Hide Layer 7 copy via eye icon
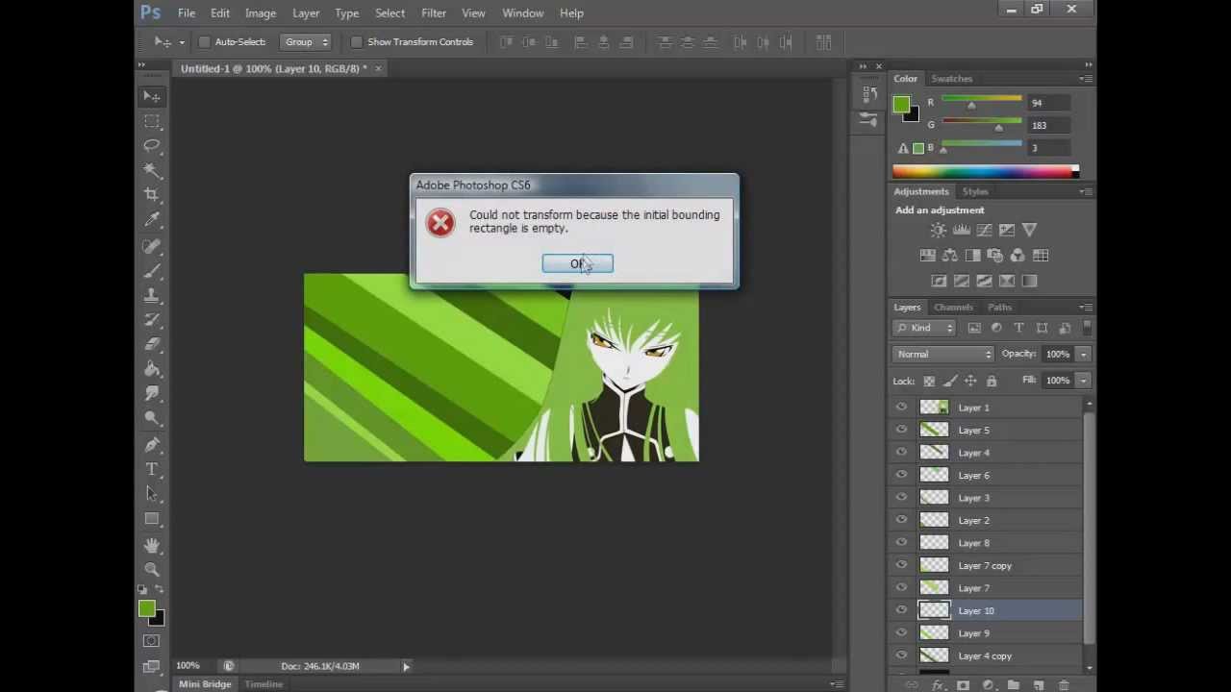 pos(901,565)
